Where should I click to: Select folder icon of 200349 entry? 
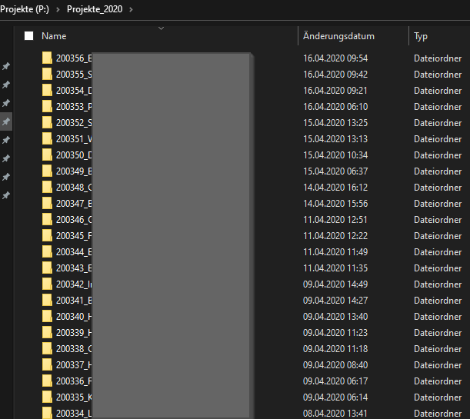(x=47, y=171)
